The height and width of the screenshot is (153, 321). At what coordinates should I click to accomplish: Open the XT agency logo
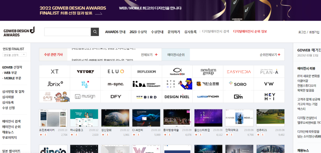[x=54, y=72]
